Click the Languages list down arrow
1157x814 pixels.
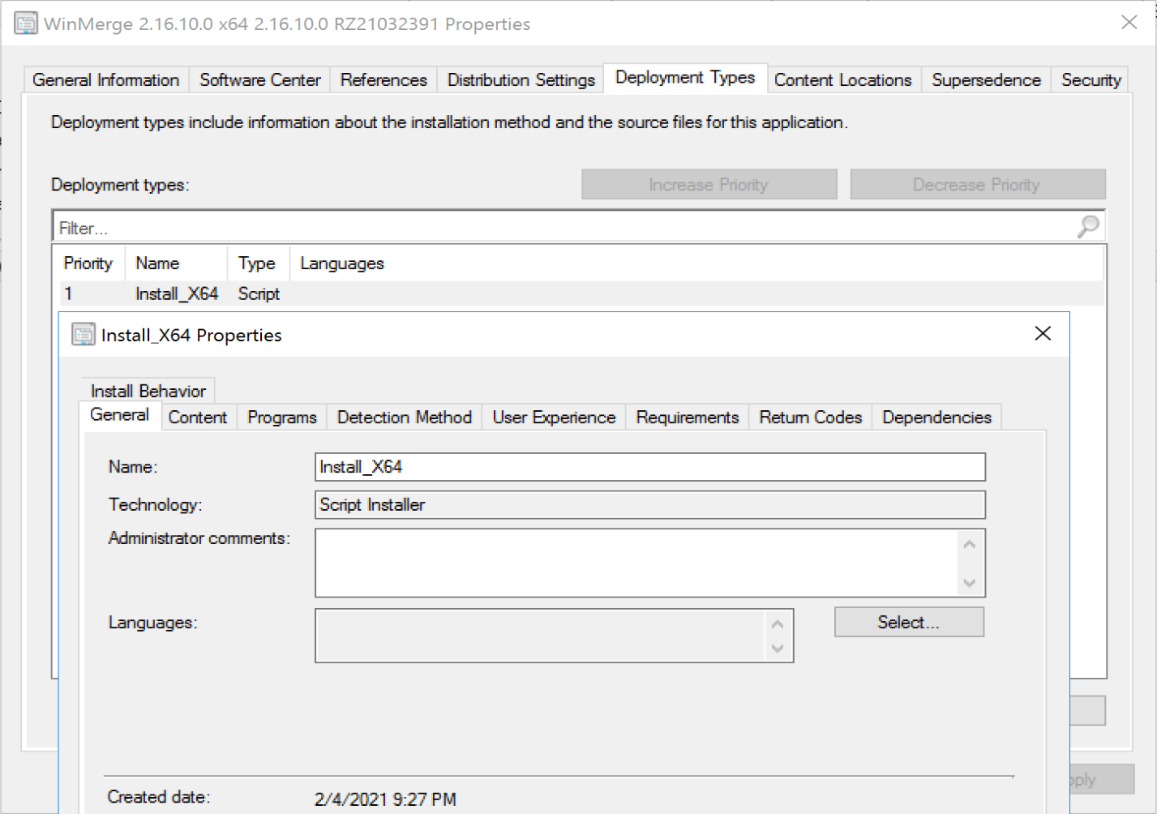[x=778, y=649]
